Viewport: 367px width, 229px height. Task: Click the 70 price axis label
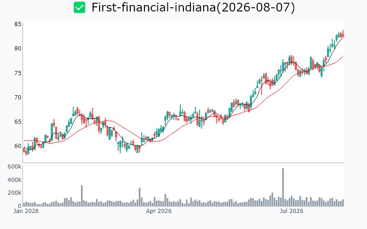18,97
